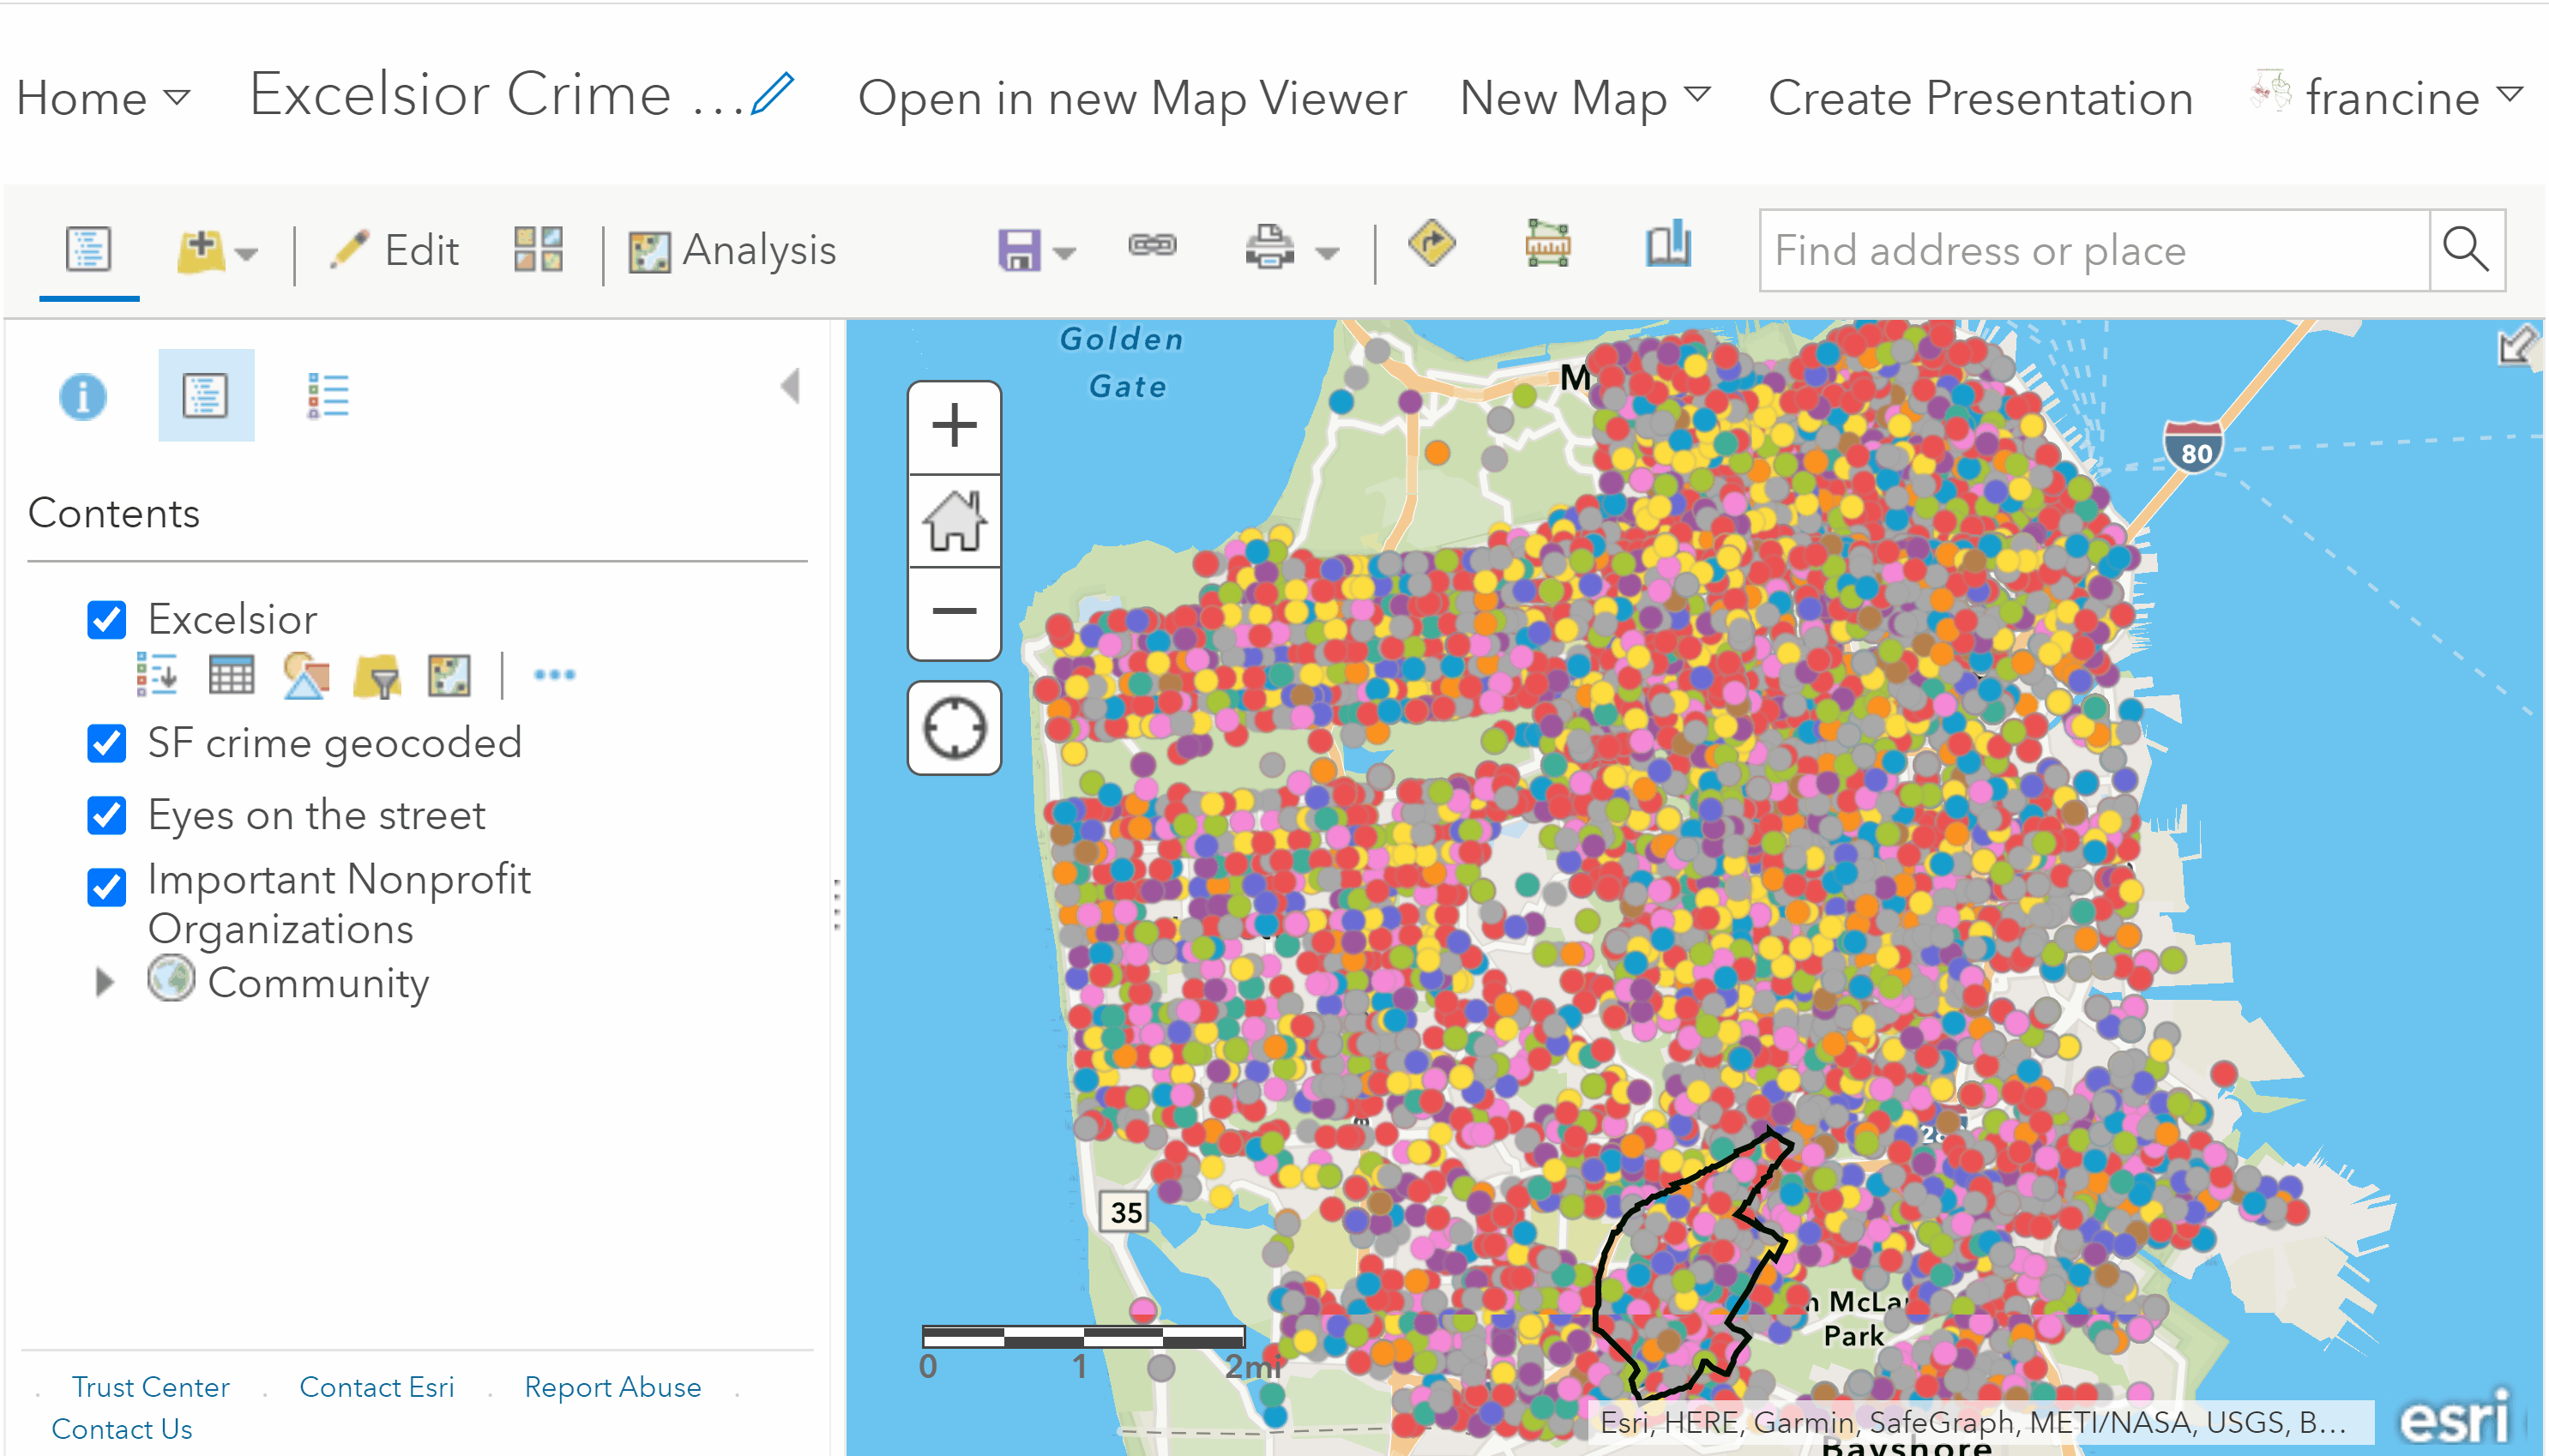
Task: Hide Important Nonprofit Organizations layer
Action: tap(107, 887)
